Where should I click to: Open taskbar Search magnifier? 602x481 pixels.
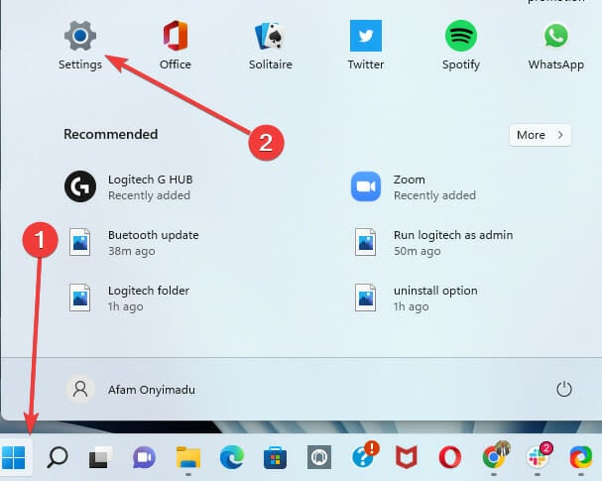pos(58,457)
